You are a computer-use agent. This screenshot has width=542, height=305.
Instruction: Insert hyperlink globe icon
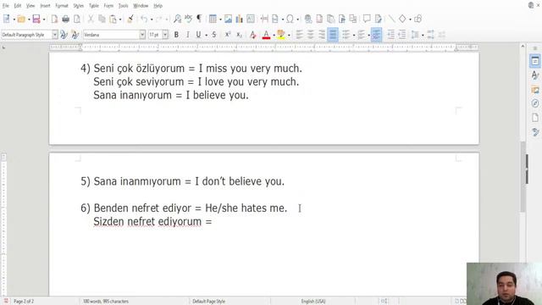click(x=308, y=19)
